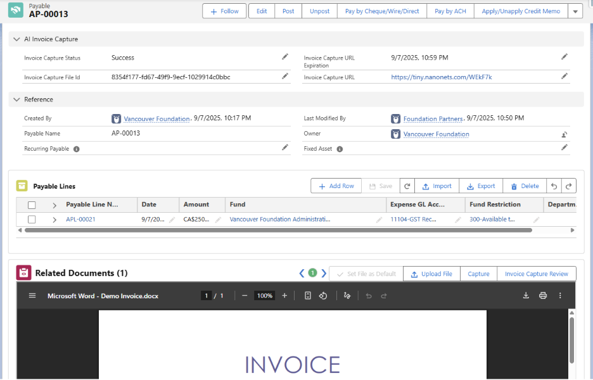Viewport: 593px width, 380px height.
Task: Click the Upload File button
Action: click(x=431, y=274)
